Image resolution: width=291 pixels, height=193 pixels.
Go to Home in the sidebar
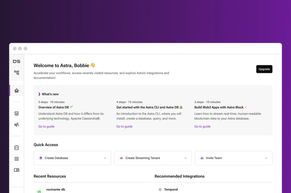click(17, 90)
